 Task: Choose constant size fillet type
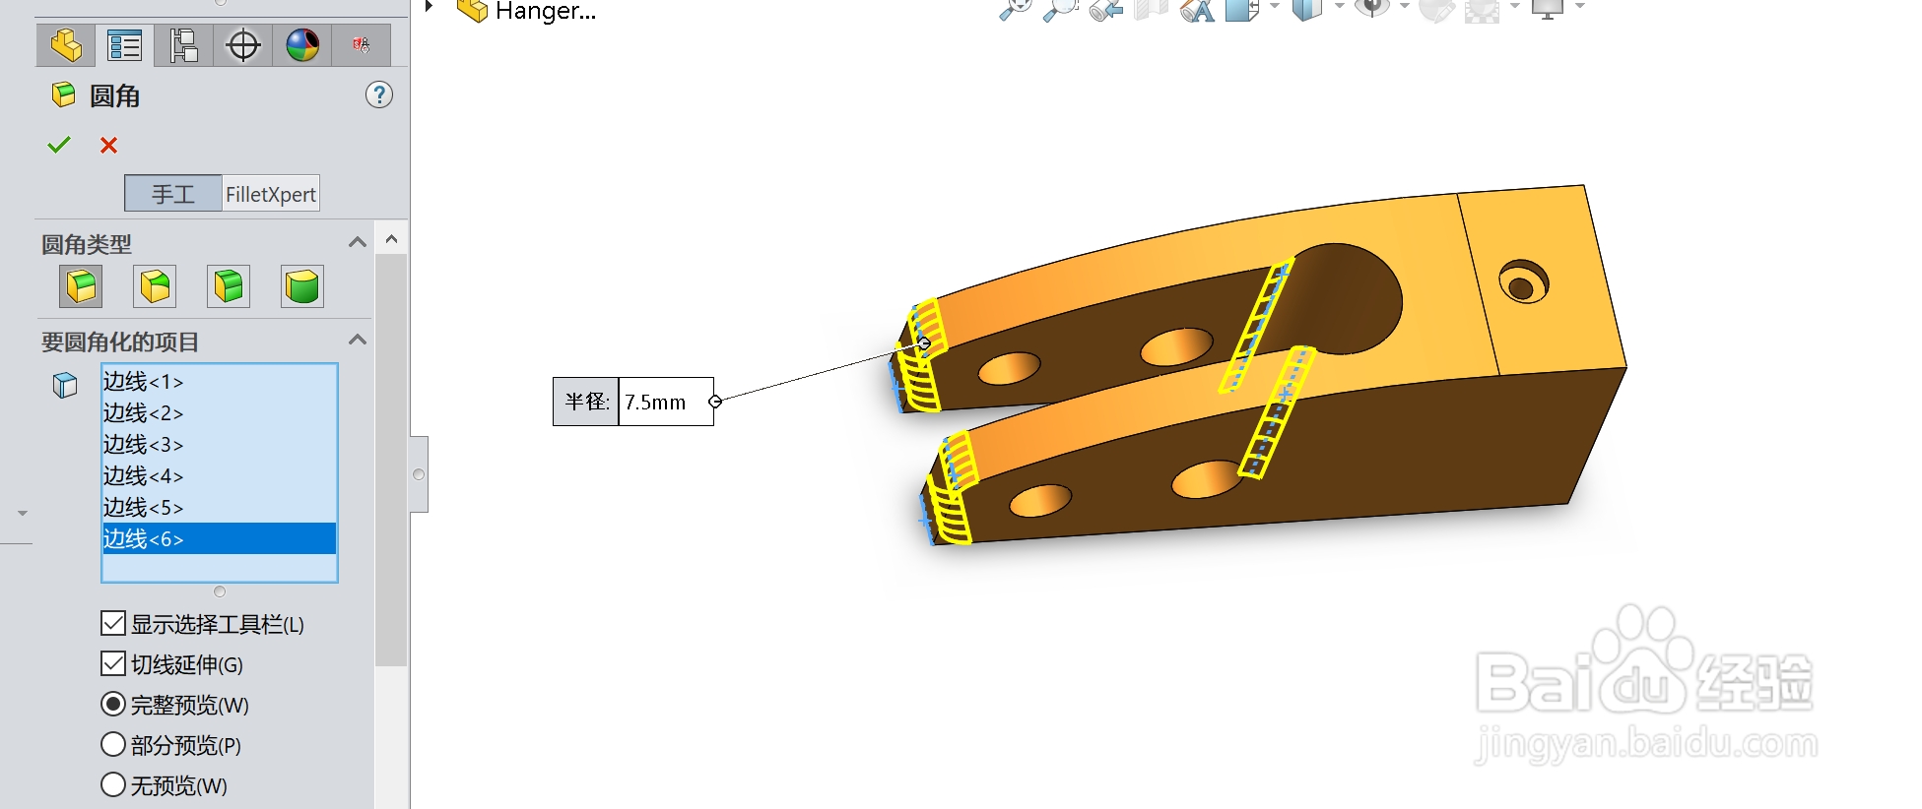[x=81, y=286]
